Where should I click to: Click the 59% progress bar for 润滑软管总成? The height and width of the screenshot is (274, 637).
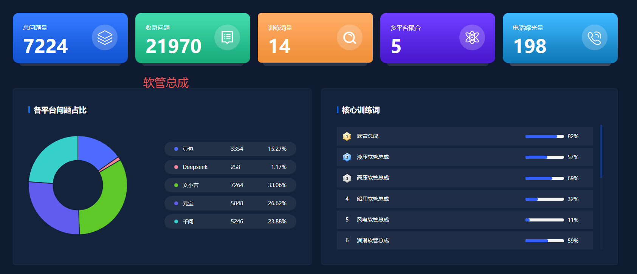coord(545,241)
